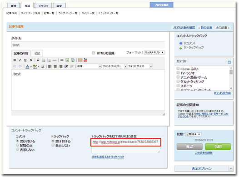This screenshot has width=239, height=177.
Task: Insert a file upload
Action: [73, 60]
